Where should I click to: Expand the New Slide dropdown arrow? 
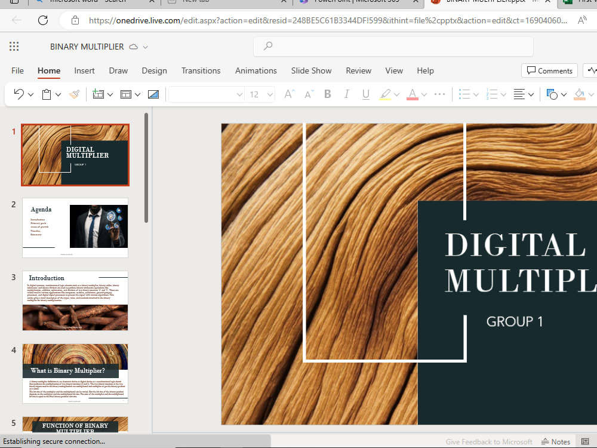point(110,94)
